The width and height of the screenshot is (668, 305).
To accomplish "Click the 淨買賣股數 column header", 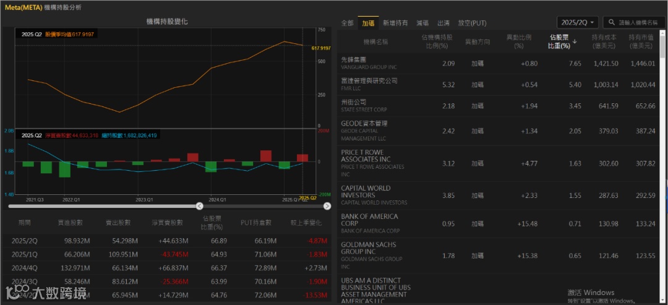I will click(168, 223).
